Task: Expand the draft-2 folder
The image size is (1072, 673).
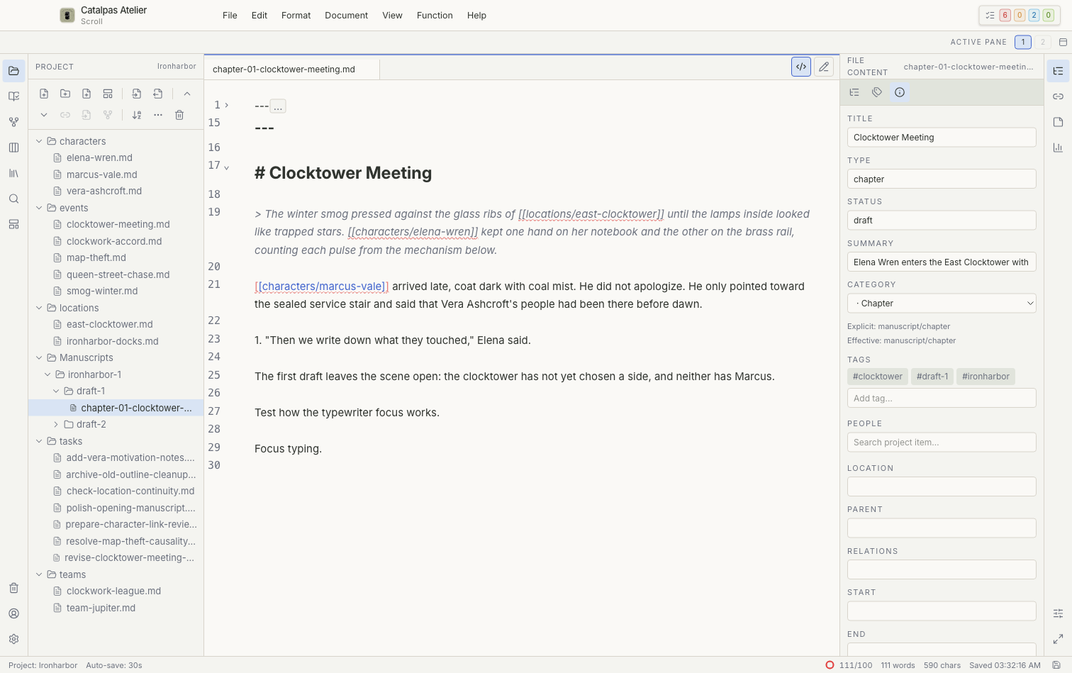Action: [x=56, y=424]
